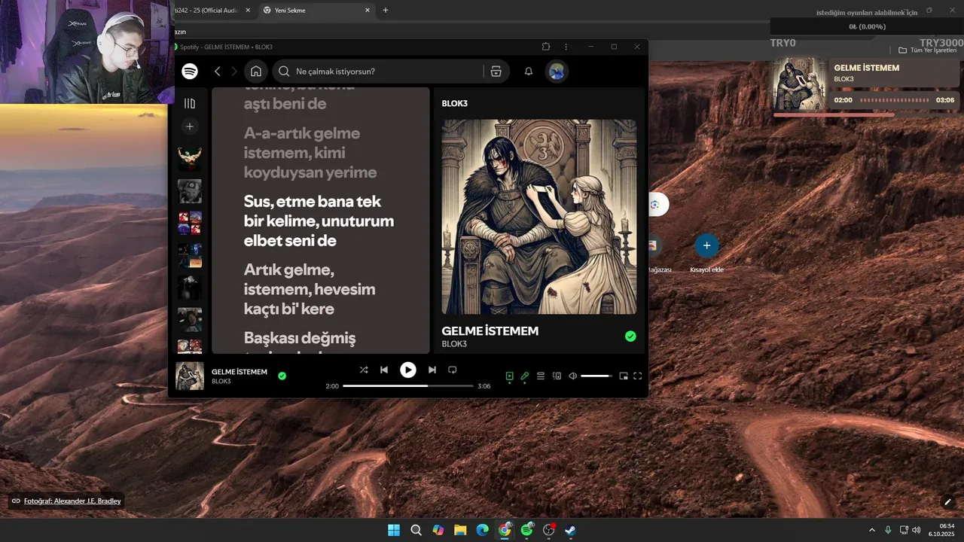Open Connect to a device icon

tap(557, 376)
